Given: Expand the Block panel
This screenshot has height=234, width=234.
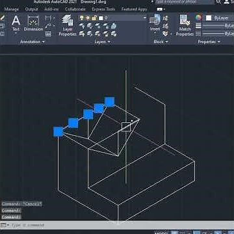Looking at the screenshot, I should pyautogui.click(x=161, y=42).
